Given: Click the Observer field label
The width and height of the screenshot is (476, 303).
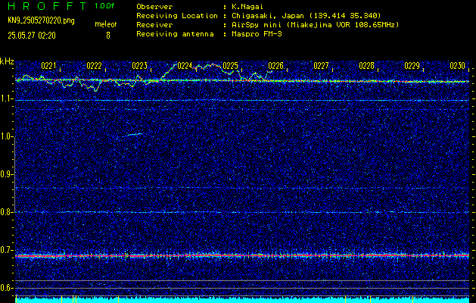Looking at the screenshot, I should tap(154, 7).
